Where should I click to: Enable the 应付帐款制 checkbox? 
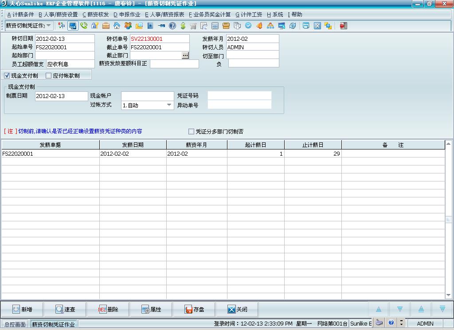[49, 75]
